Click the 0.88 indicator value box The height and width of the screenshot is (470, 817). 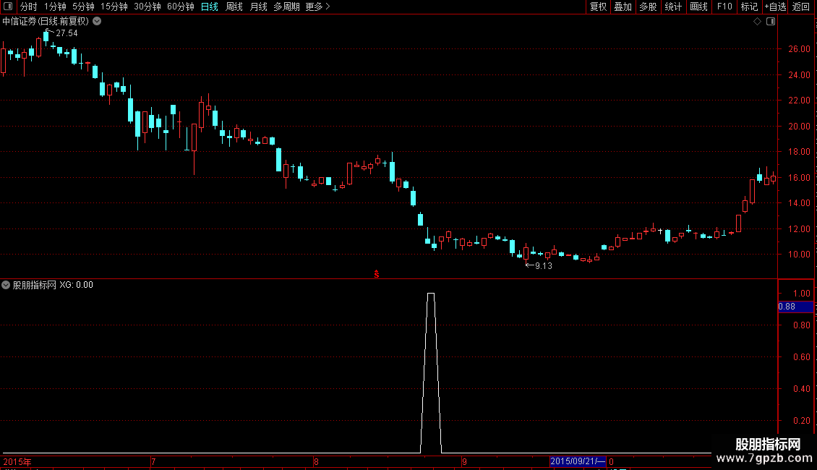[x=795, y=307]
